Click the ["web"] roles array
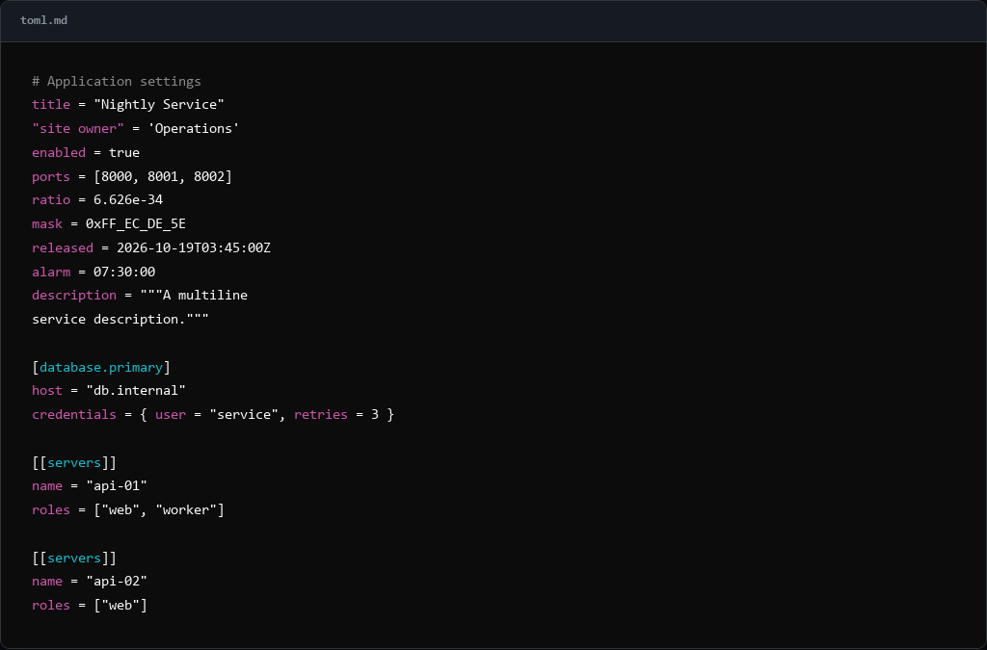The height and width of the screenshot is (650, 987). pyautogui.click(x=120, y=606)
